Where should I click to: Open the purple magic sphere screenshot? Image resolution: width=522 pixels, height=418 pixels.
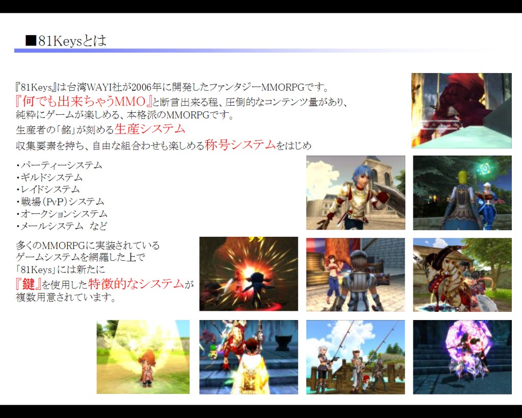point(462,357)
